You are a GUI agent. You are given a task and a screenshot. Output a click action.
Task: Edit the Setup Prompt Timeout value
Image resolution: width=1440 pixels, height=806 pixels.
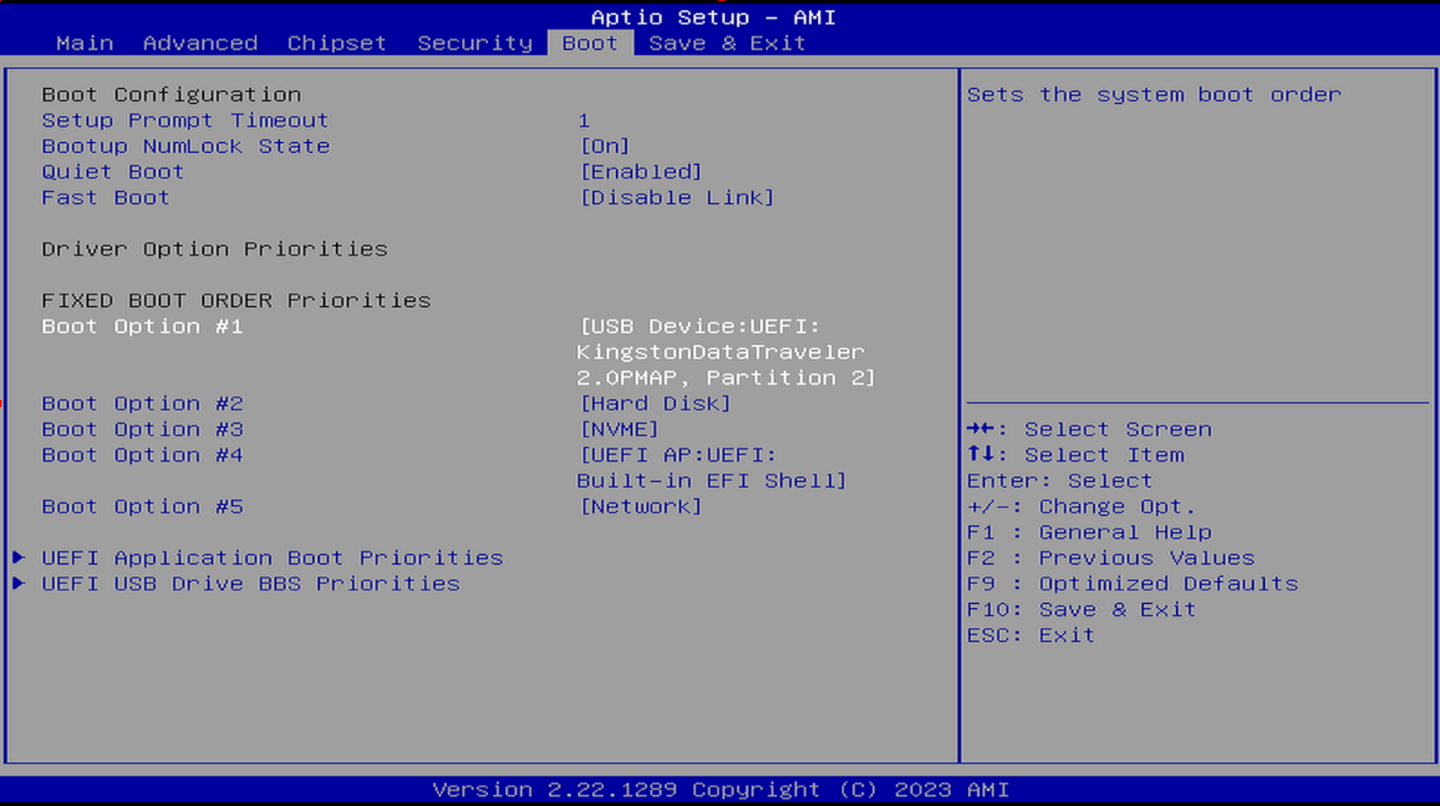coord(584,121)
